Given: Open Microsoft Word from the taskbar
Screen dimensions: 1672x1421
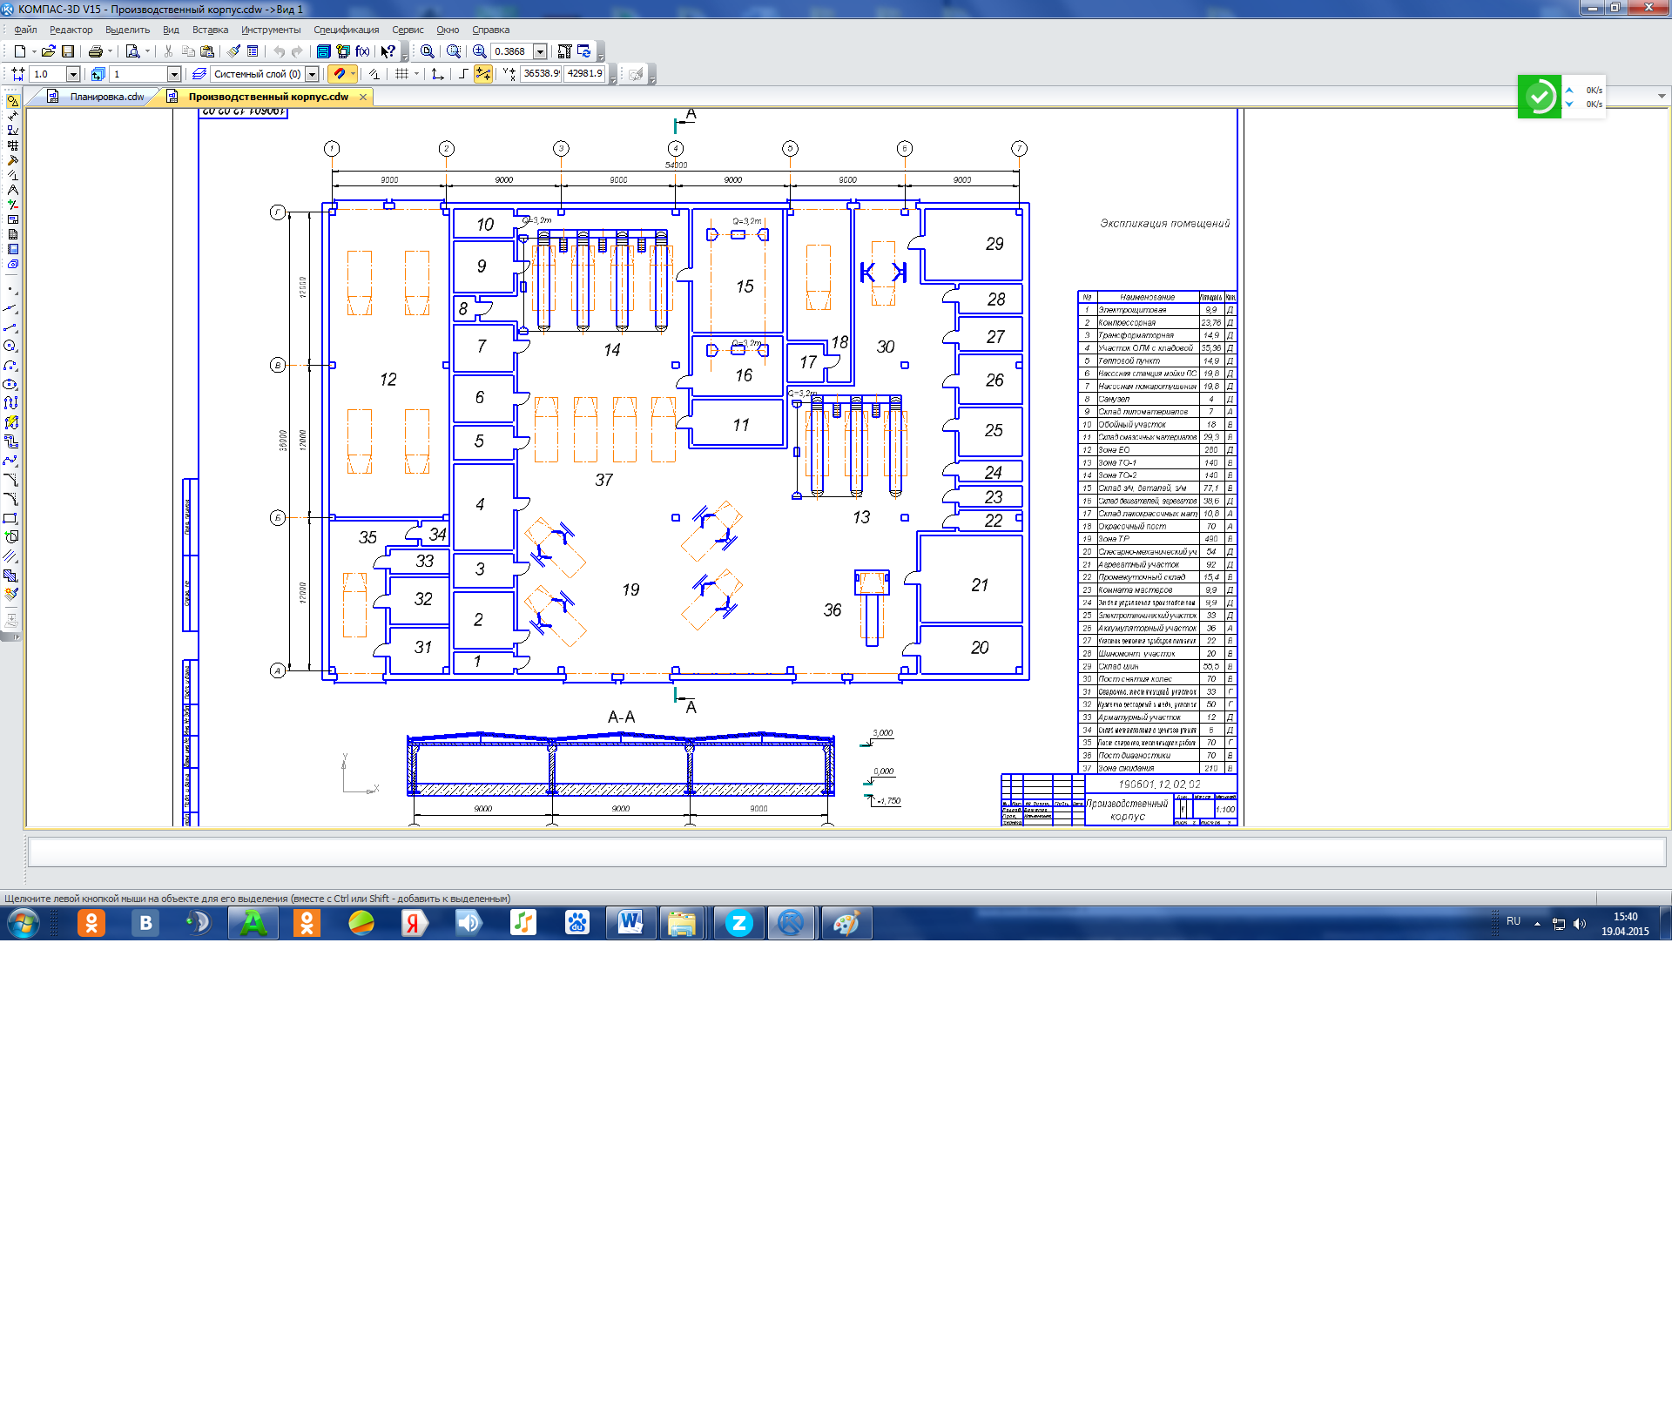Looking at the screenshot, I should (630, 923).
